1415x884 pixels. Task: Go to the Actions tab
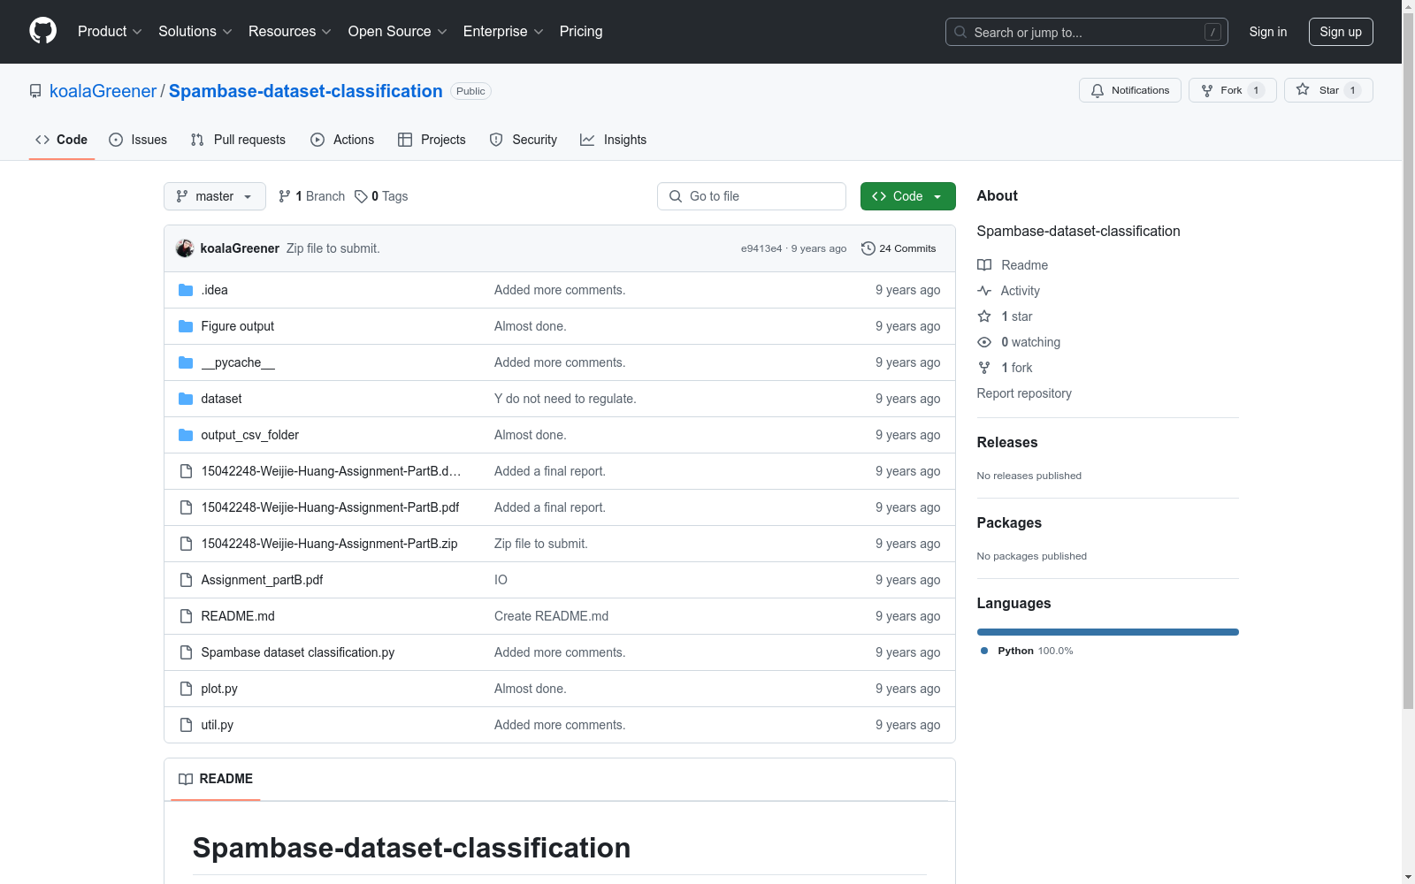(342, 140)
